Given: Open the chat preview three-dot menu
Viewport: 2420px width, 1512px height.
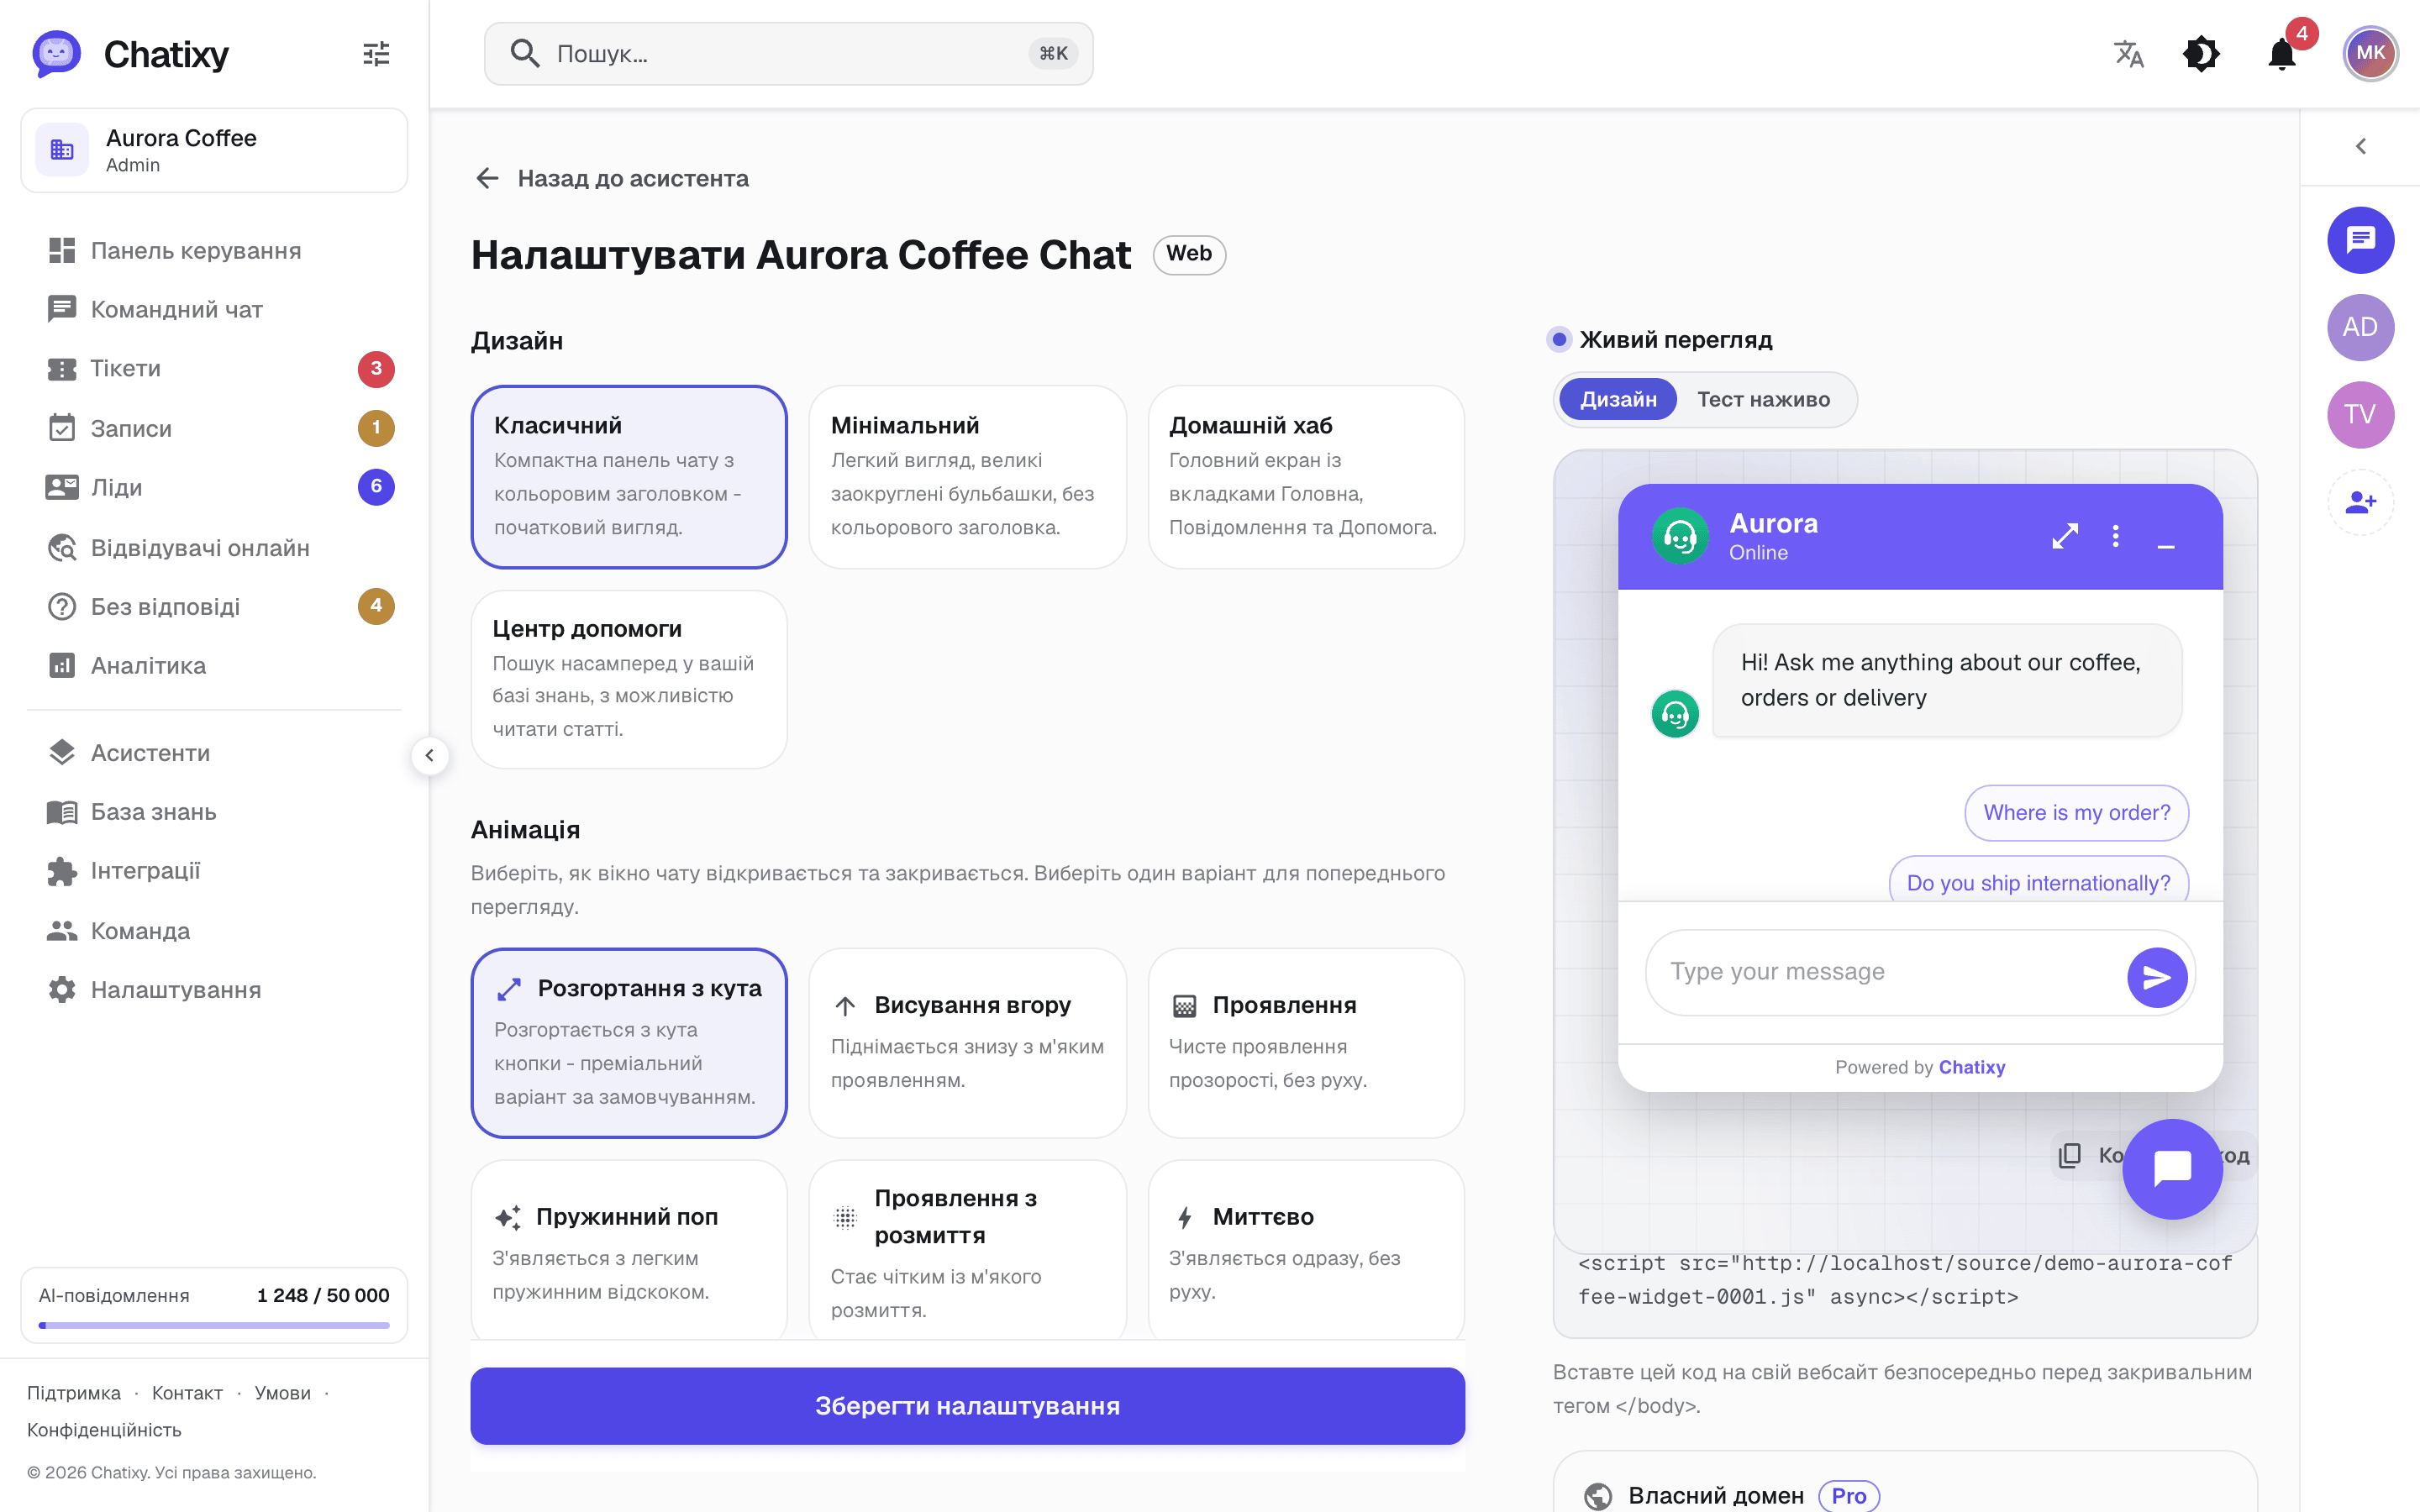Looking at the screenshot, I should tap(2115, 537).
